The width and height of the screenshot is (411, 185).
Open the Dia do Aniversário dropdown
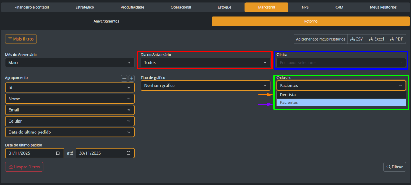pyautogui.click(x=205, y=63)
